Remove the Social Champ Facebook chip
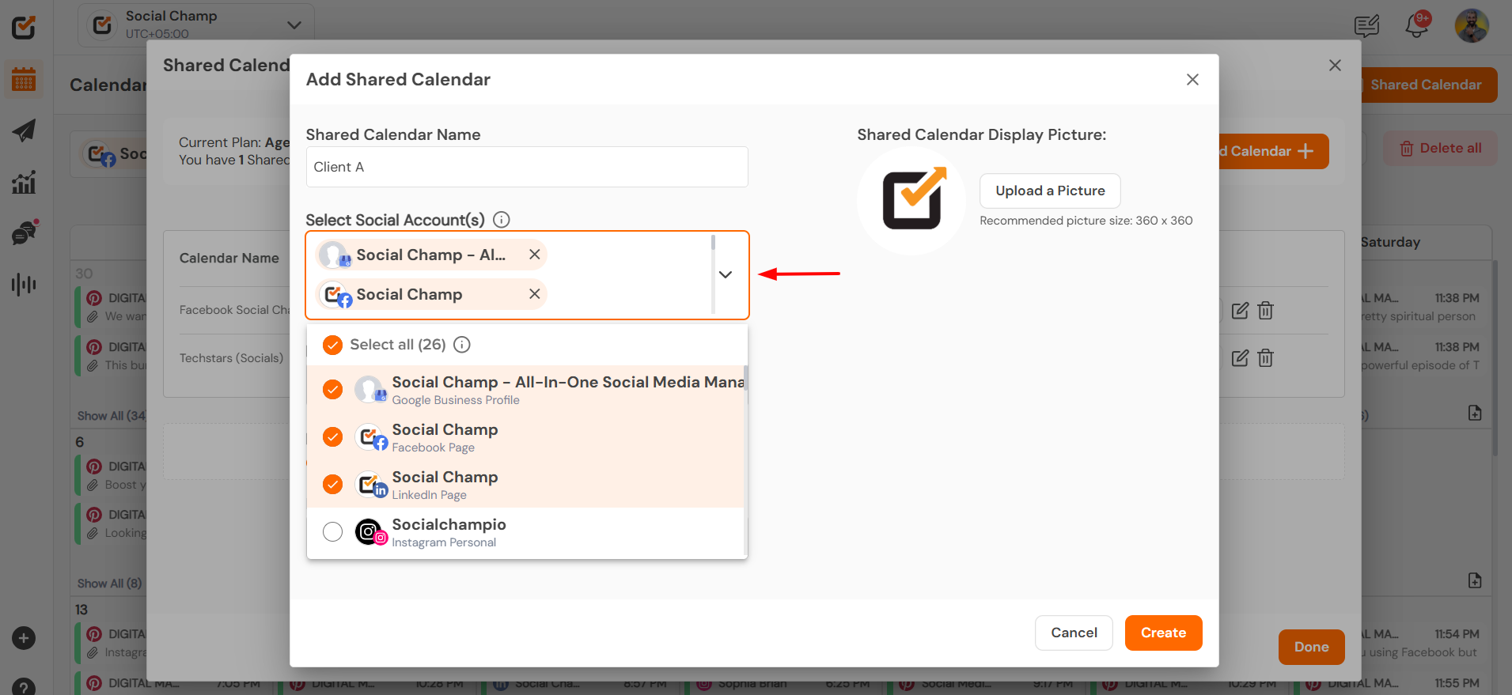This screenshot has width=1512, height=695. pos(535,294)
